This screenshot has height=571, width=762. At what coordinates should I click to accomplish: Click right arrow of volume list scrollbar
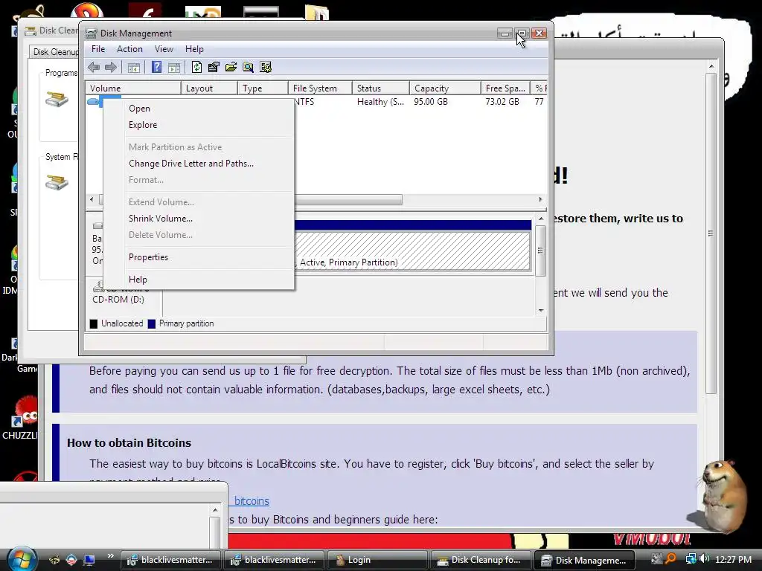point(540,199)
